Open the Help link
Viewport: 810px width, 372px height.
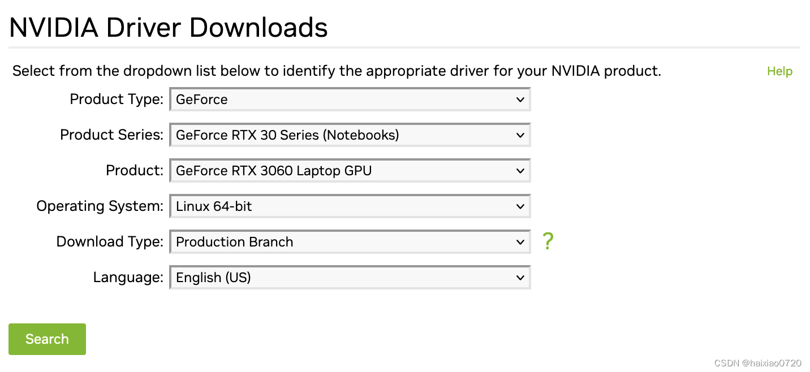point(779,71)
